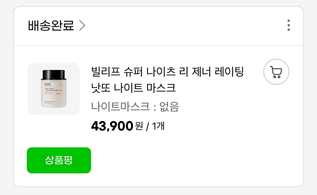Click the belif logo on the jar
This screenshot has width=317, height=195.
48,83
